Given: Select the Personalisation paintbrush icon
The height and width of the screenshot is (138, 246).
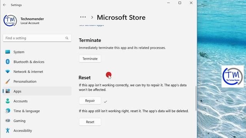Looking at the screenshot, I should (8, 81).
